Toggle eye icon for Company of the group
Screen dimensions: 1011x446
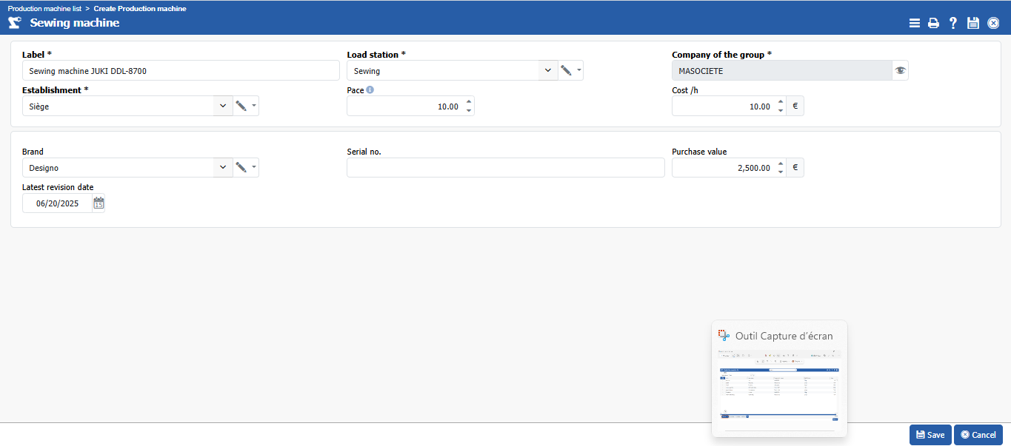coord(900,70)
